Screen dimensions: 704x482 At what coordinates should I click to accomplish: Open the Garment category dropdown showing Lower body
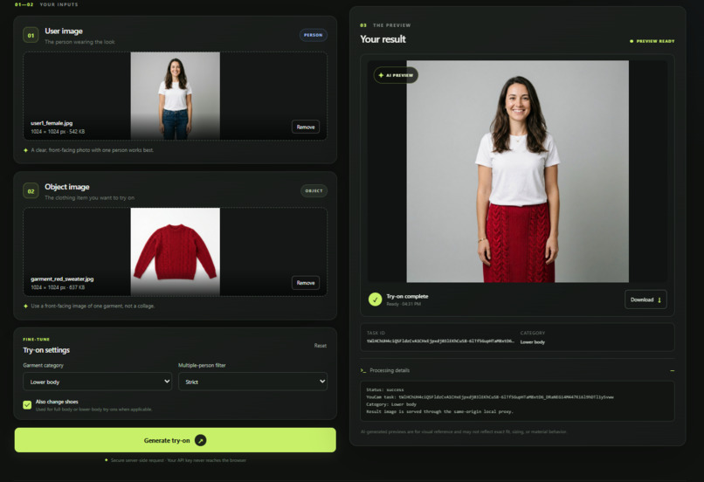click(x=98, y=382)
